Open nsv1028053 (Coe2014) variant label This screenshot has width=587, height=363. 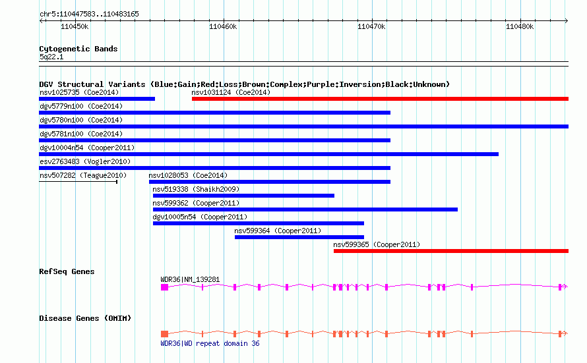(188, 175)
